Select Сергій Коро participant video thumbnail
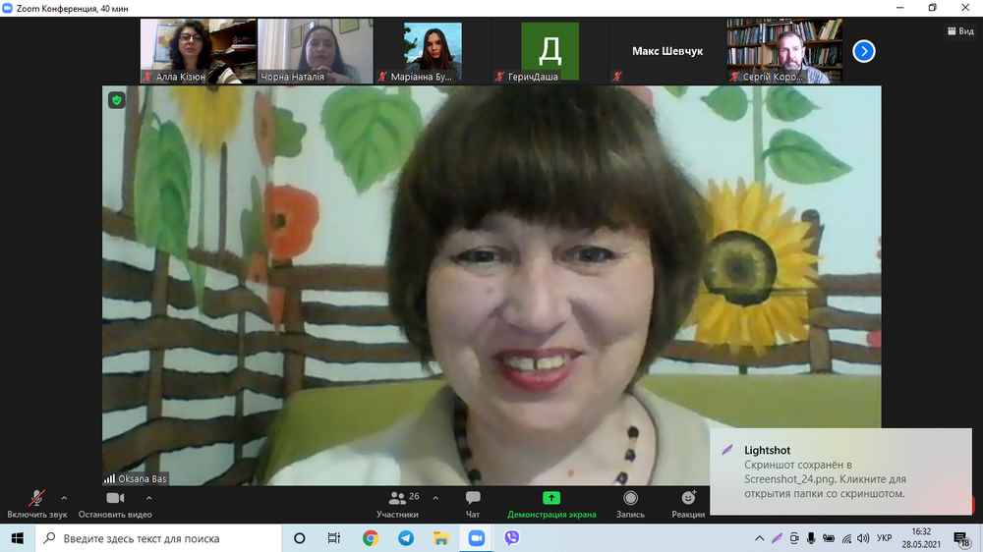 tap(784, 51)
